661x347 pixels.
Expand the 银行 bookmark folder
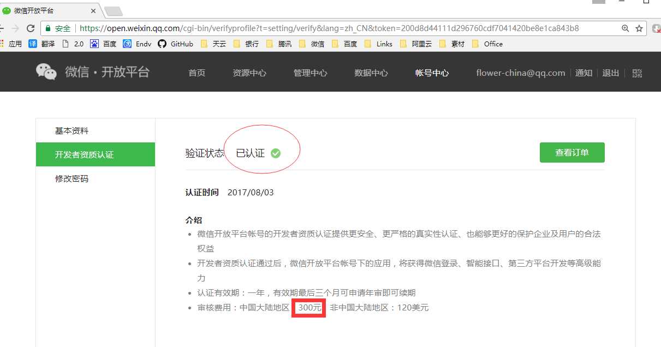246,44
